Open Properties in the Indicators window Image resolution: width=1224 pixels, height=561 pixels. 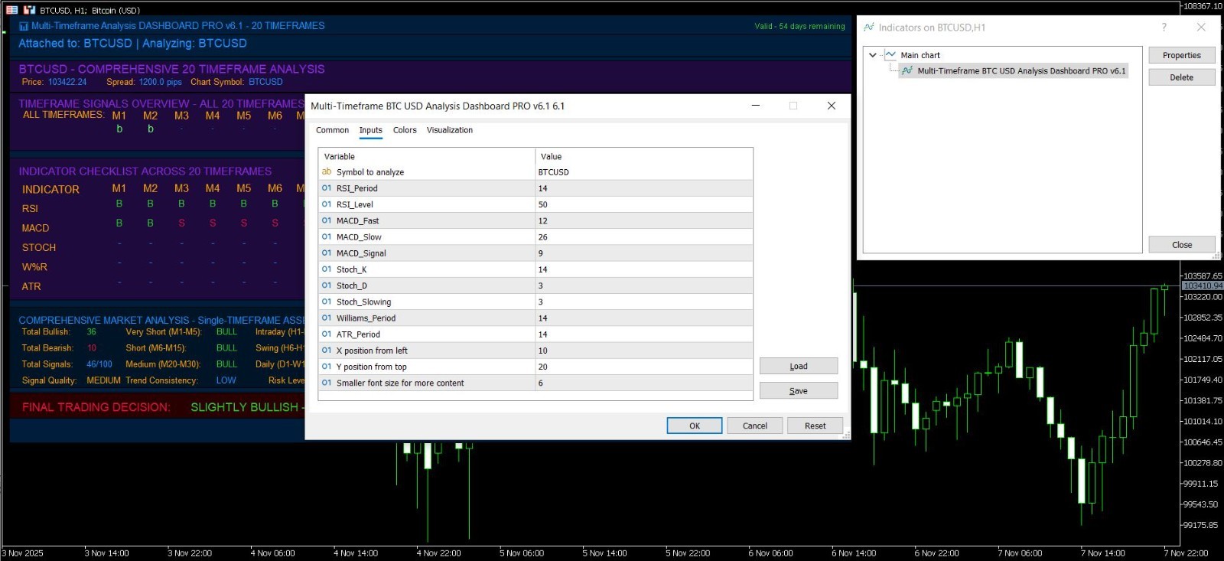click(x=1182, y=55)
